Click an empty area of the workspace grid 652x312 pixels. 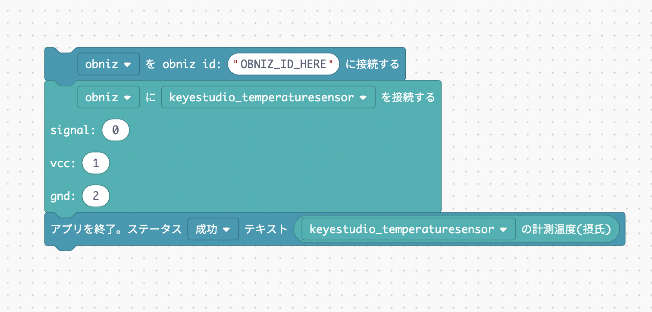point(539,280)
